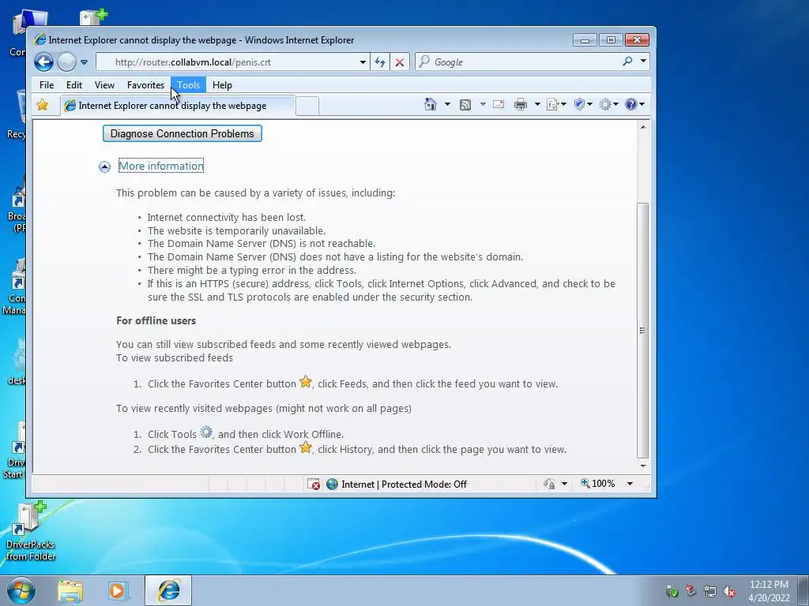This screenshot has width=809, height=606.
Task: Open DriverPacks from Folder desktop shortcut
Action: click(x=31, y=531)
